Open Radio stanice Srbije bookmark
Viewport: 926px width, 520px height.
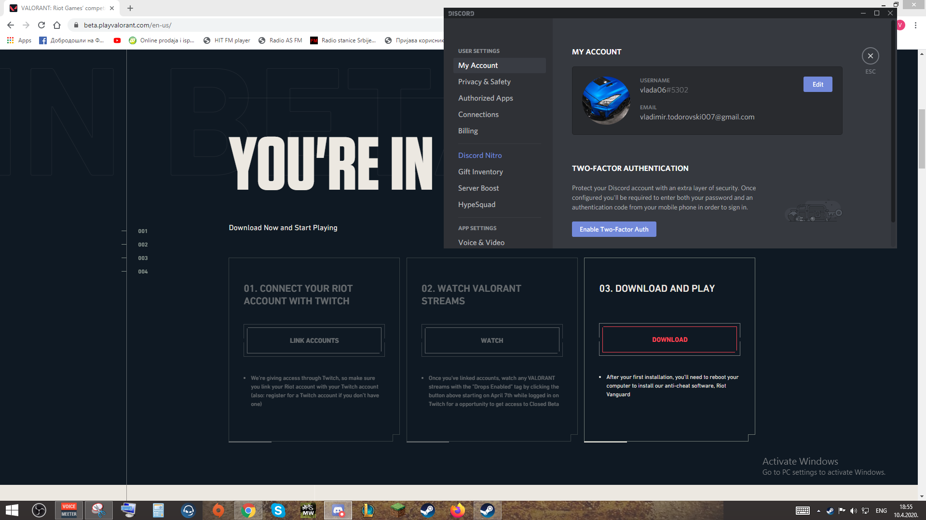tap(343, 40)
